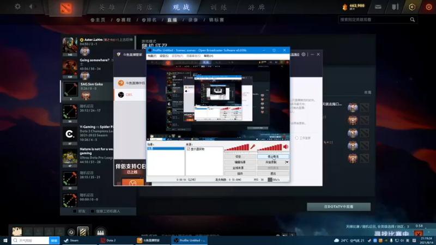The width and height of the screenshot is (436, 245).
Task: Click the gold shards currency icon
Action: point(345,7)
